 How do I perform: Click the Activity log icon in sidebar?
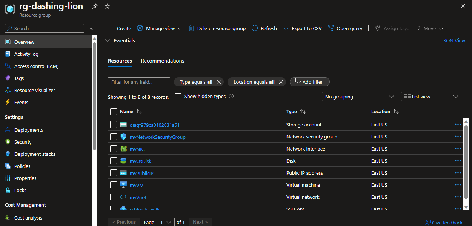point(8,54)
